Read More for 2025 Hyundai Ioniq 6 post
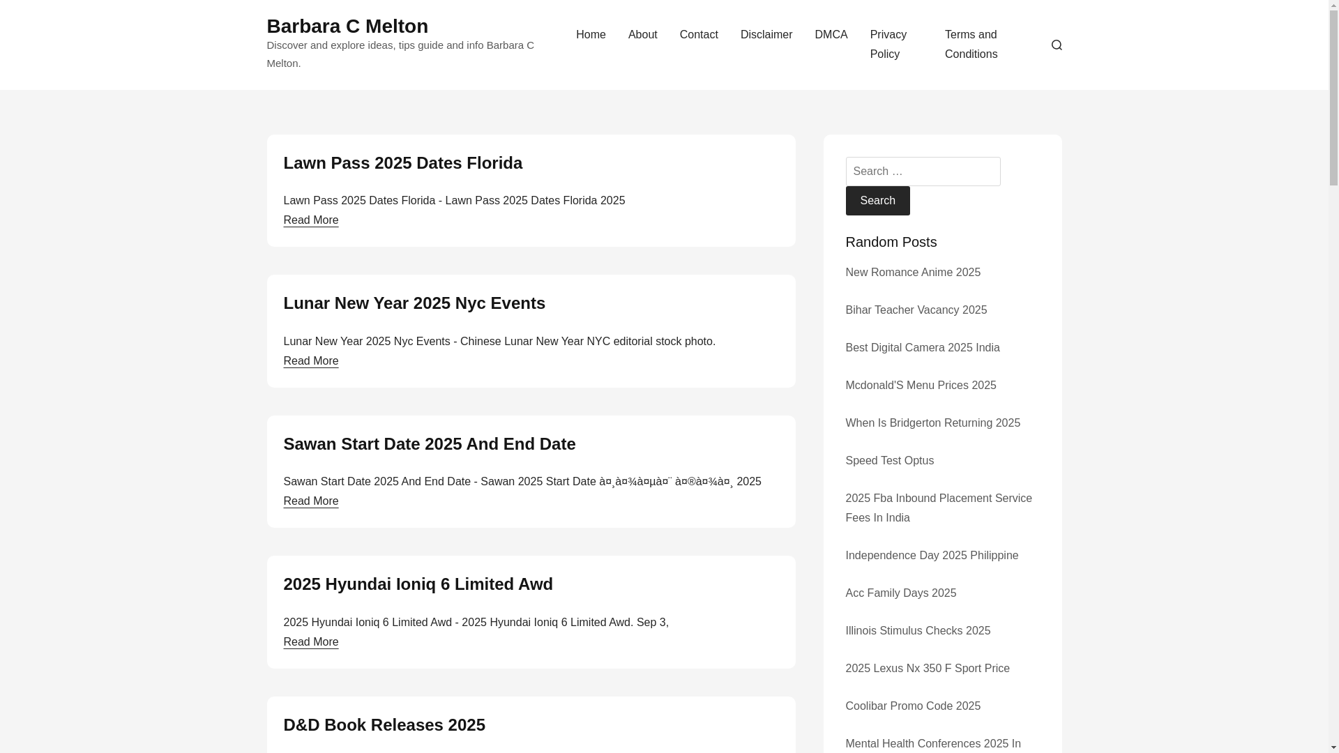 (x=310, y=642)
